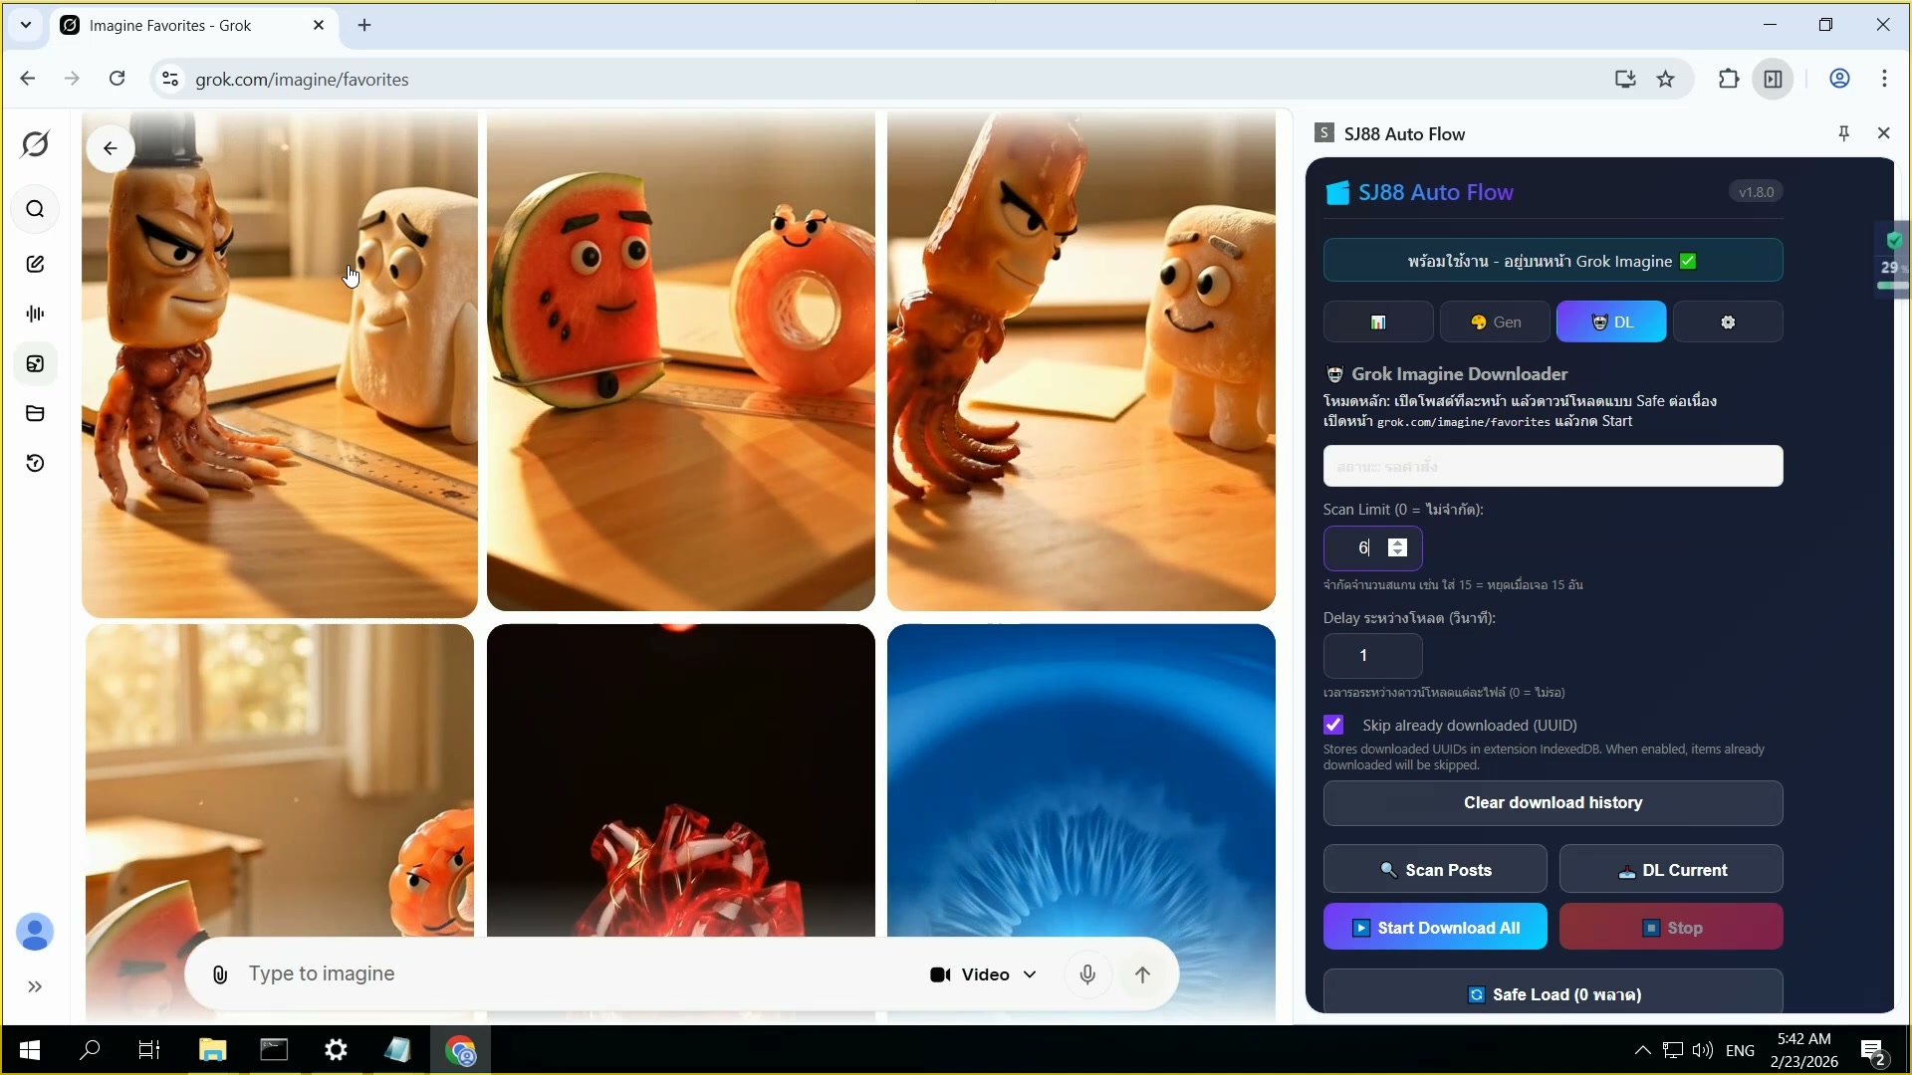Disable Skip already downloaded (UUID)
1912x1075 pixels.
(1333, 725)
